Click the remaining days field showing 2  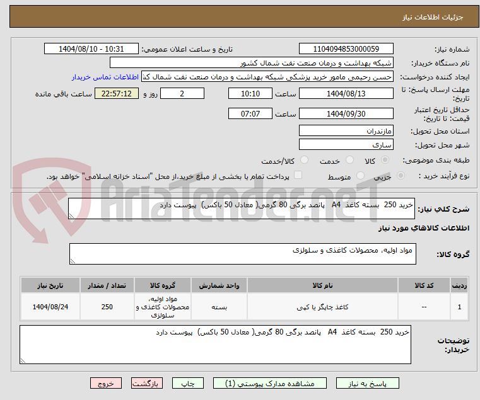click(x=182, y=94)
